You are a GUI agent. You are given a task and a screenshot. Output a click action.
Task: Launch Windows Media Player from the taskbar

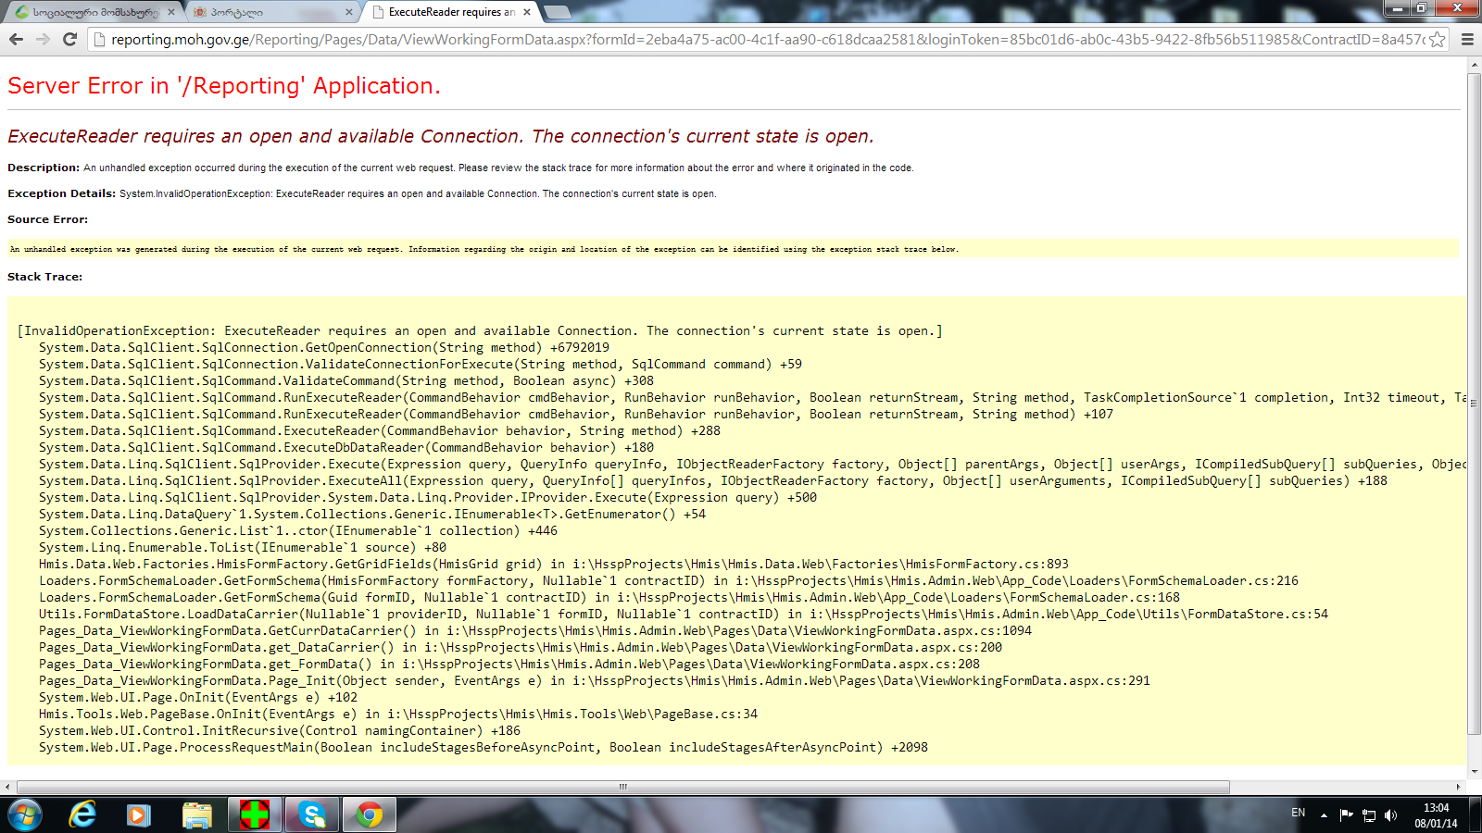click(x=139, y=814)
